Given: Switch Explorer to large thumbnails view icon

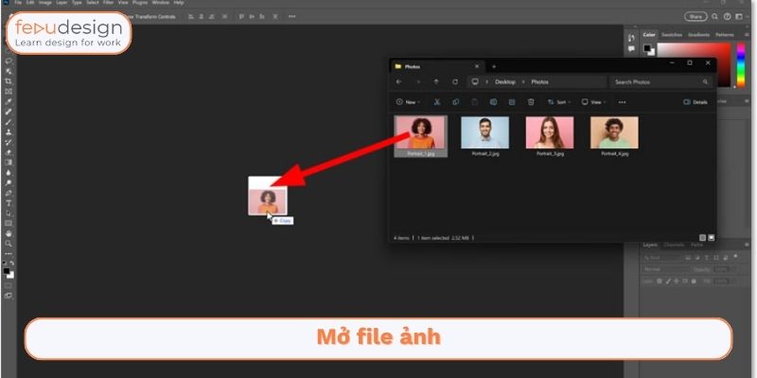Looking at the screenshot, I should click(711, 238).
